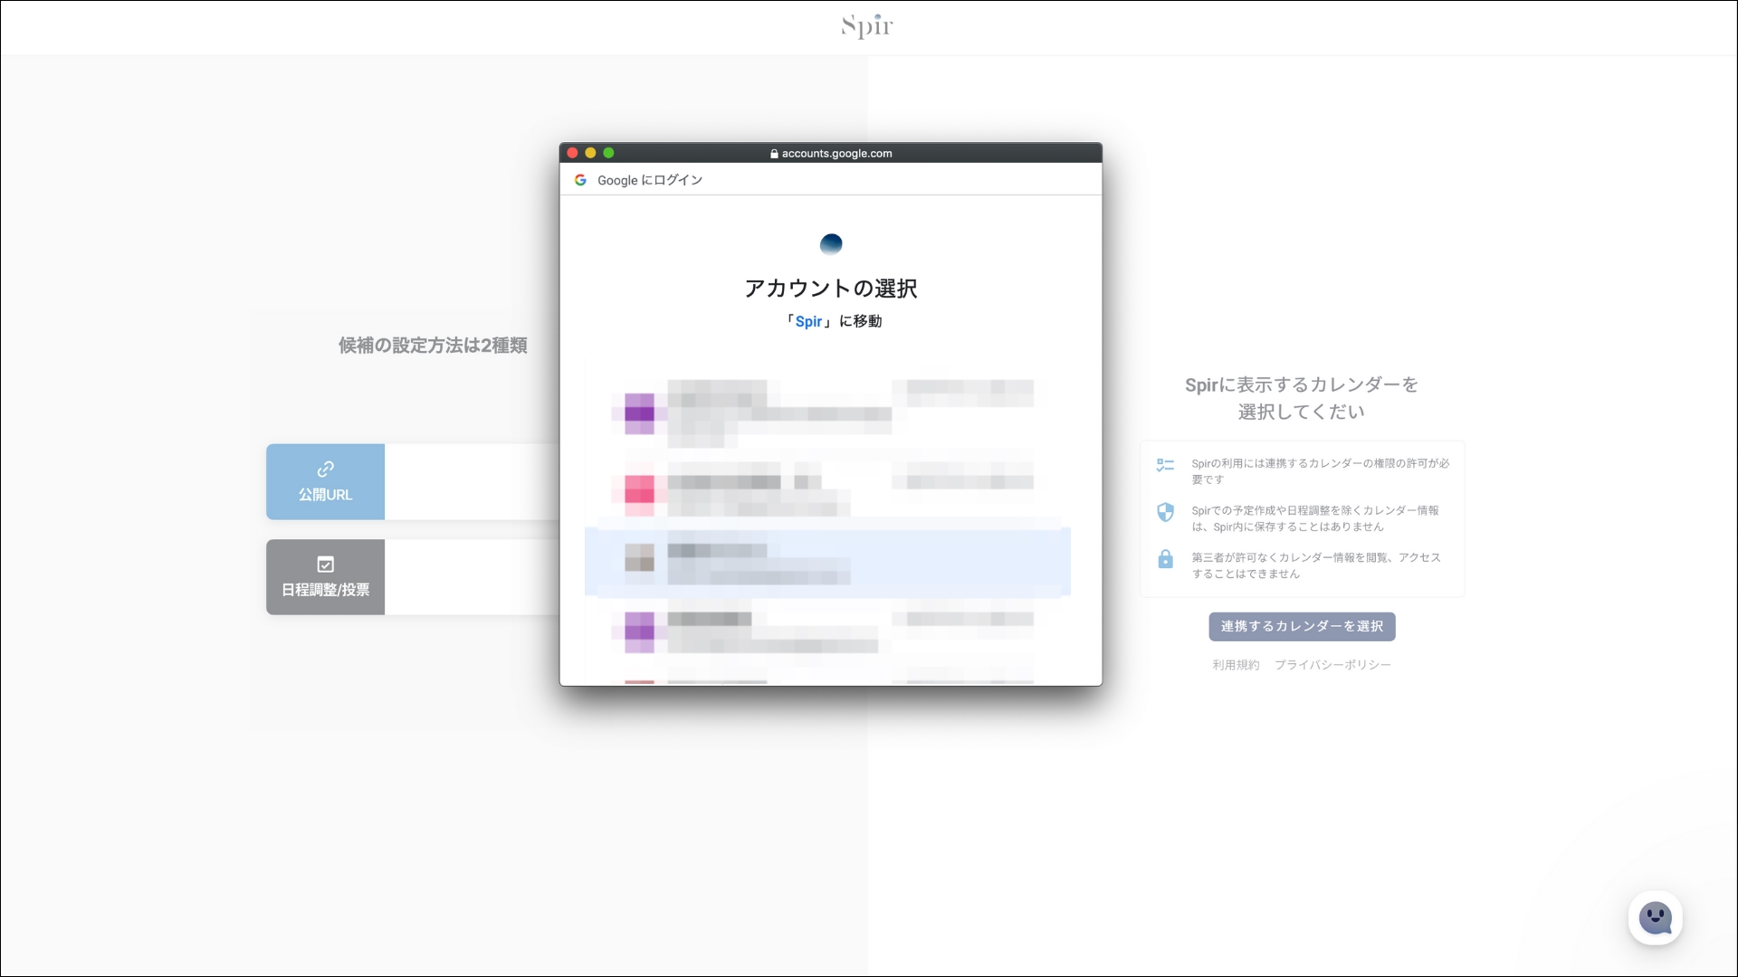1738x977 pixels.
Task: Select the 日程調整/投票 option
Action: (324, 576)
